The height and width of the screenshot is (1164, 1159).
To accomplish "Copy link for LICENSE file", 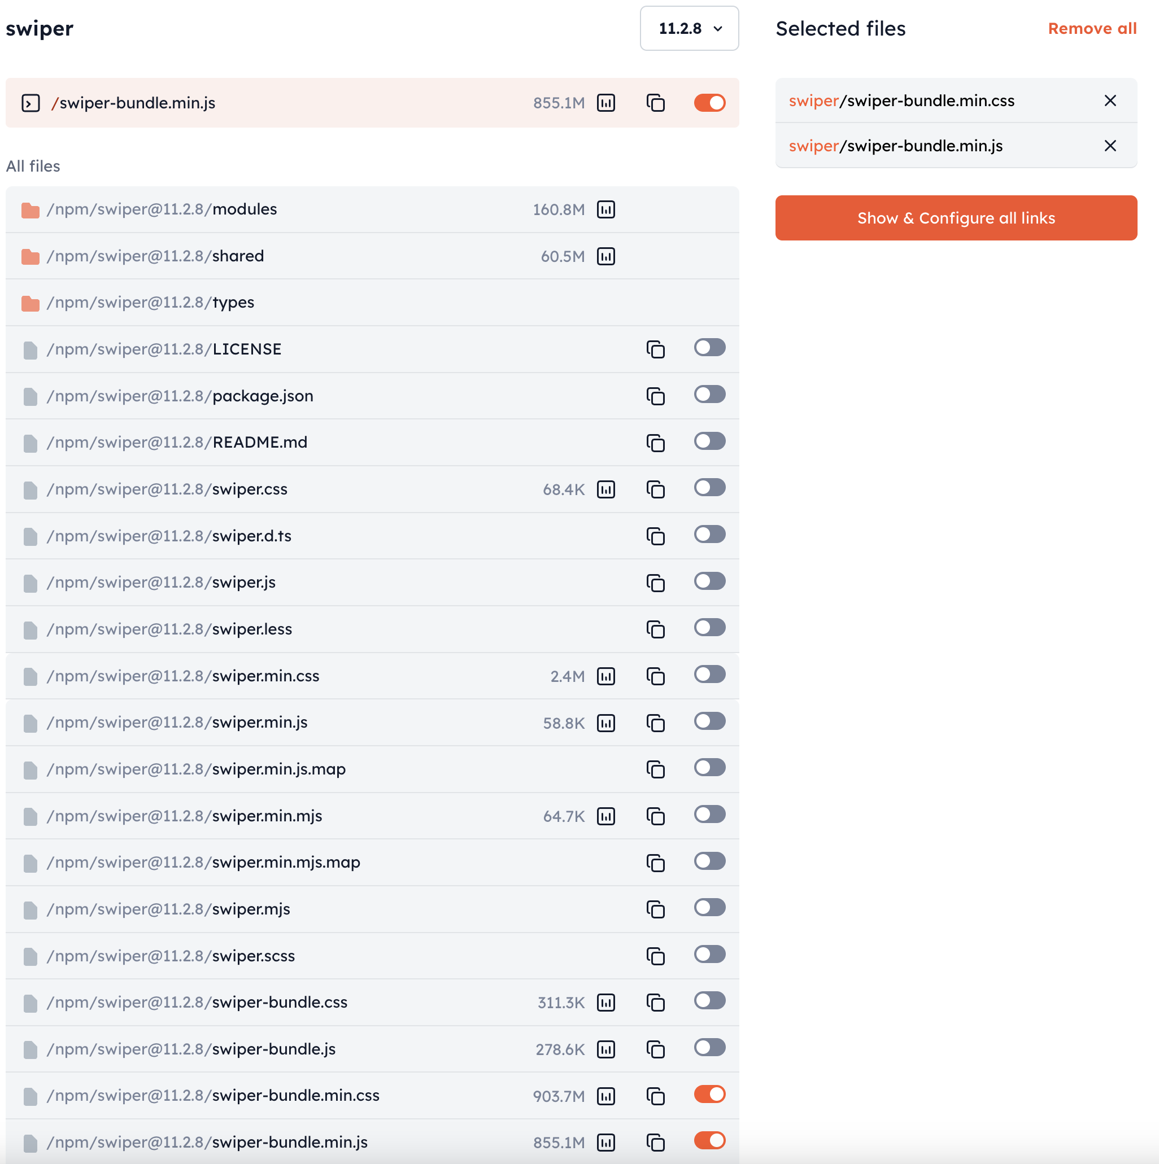I will [x=655, y=349].
